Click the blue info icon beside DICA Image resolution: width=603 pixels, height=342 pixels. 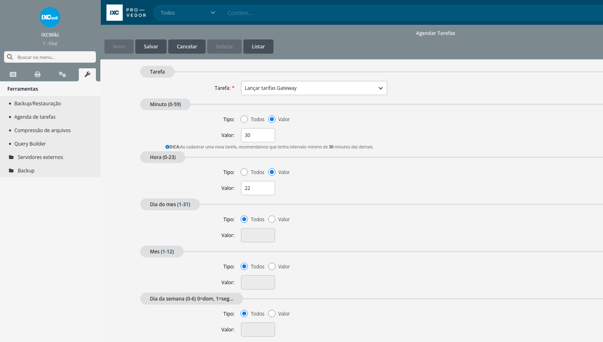tap(167, 147)
